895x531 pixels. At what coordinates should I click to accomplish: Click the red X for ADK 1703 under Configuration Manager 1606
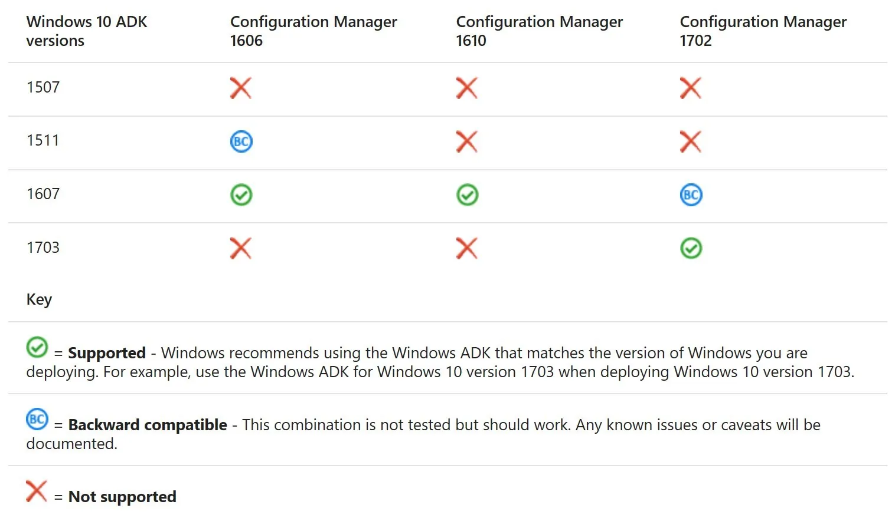(240, 248)
